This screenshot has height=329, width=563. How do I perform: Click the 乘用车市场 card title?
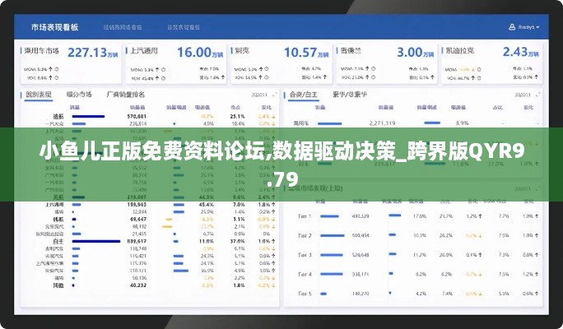[41, 51]
